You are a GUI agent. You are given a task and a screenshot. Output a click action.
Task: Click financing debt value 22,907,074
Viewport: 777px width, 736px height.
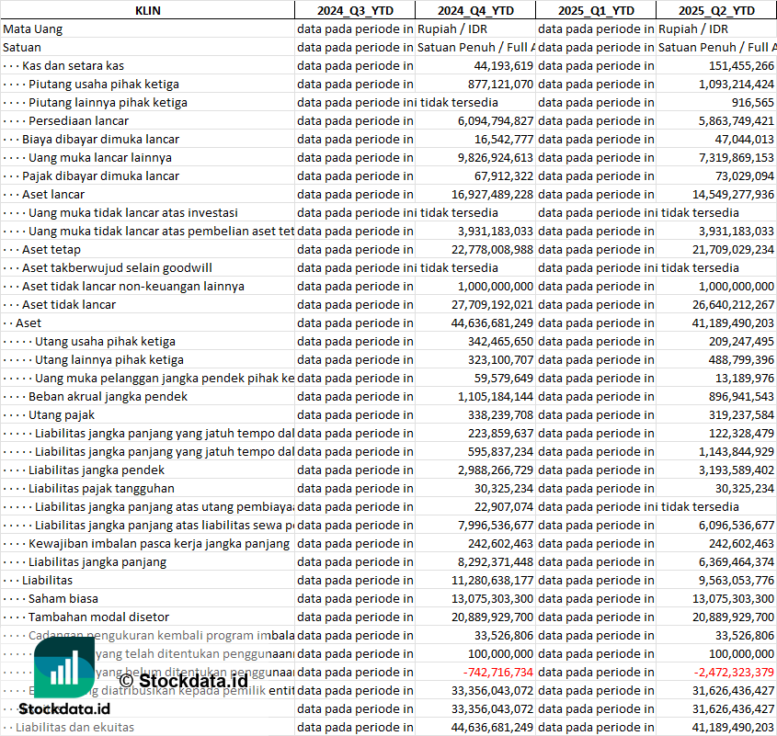(504, 506)
